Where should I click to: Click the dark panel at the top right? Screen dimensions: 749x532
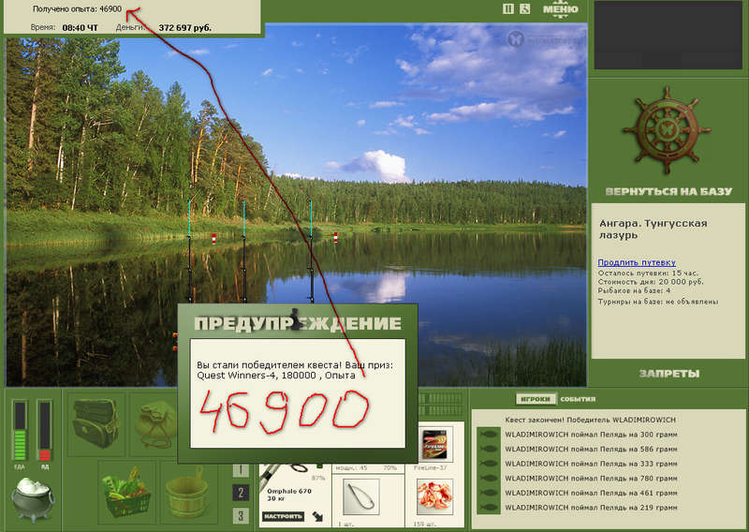click(668, 35)
